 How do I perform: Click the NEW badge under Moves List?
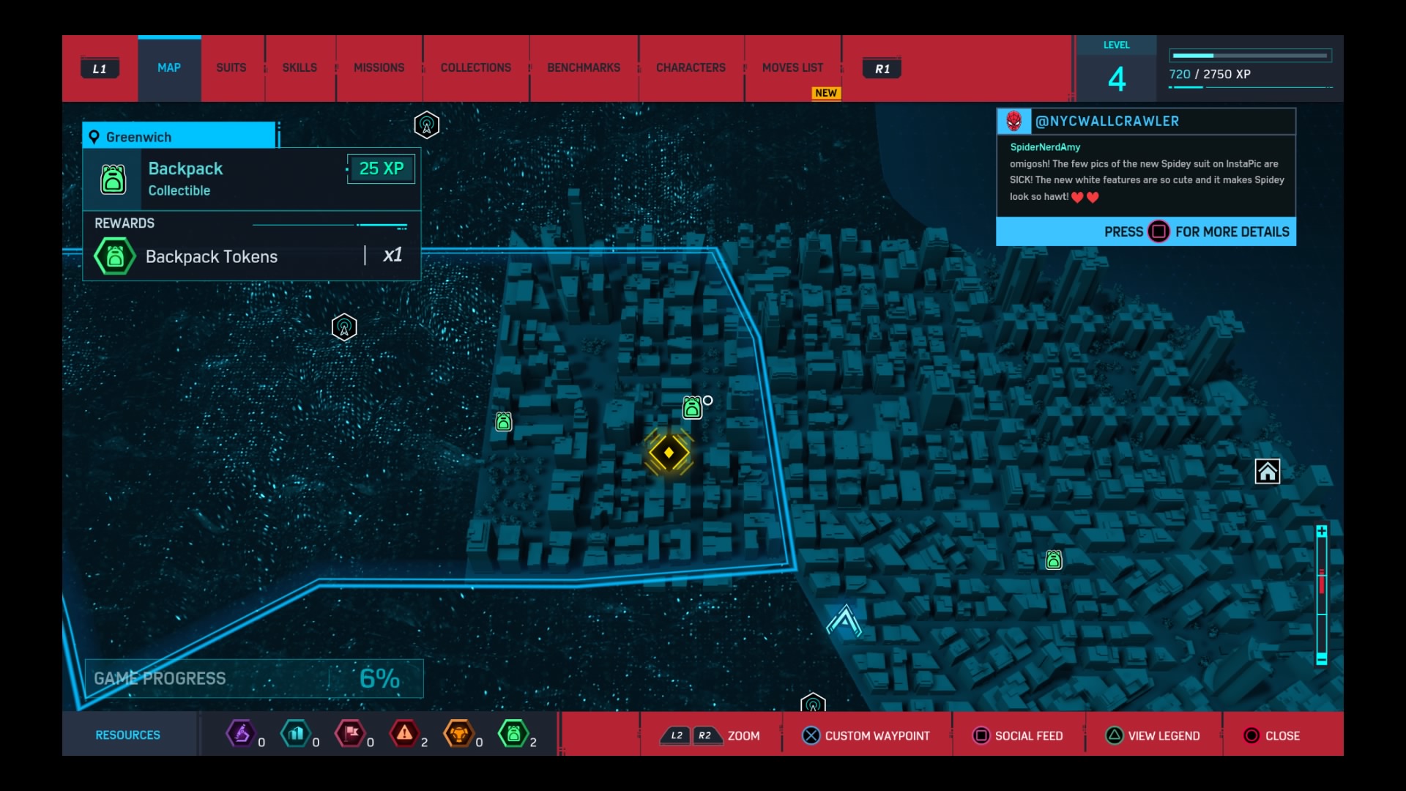pyautogui.click(x=826, y=93)
